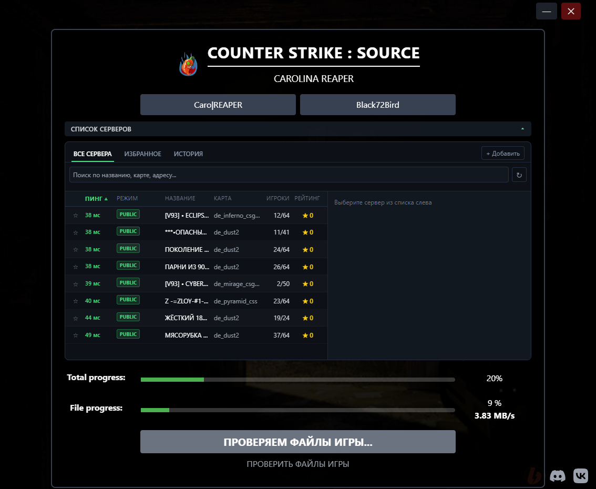Select server name МЯСОРУБКА ...
The height and width of the screenshot is (489, 596).
(x=186, y=335)
